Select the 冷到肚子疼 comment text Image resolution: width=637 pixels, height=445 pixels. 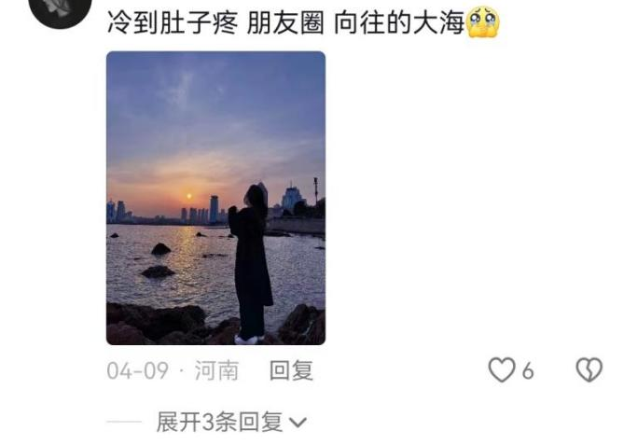point(172,22)
